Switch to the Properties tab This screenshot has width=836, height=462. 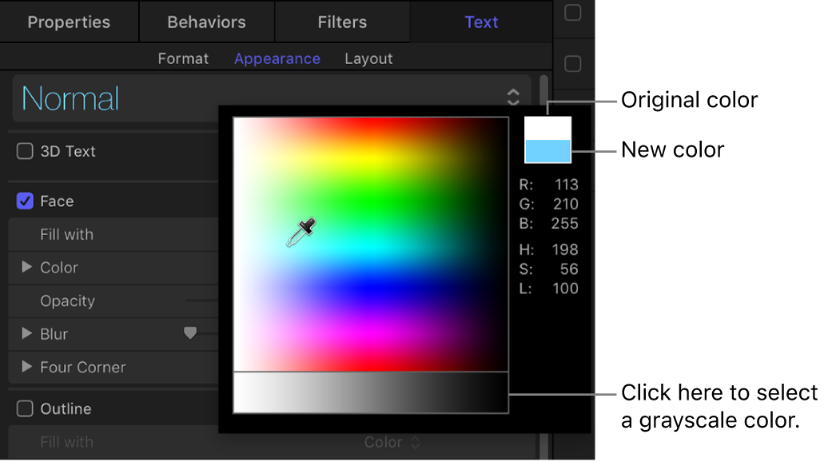coord(69,22)
